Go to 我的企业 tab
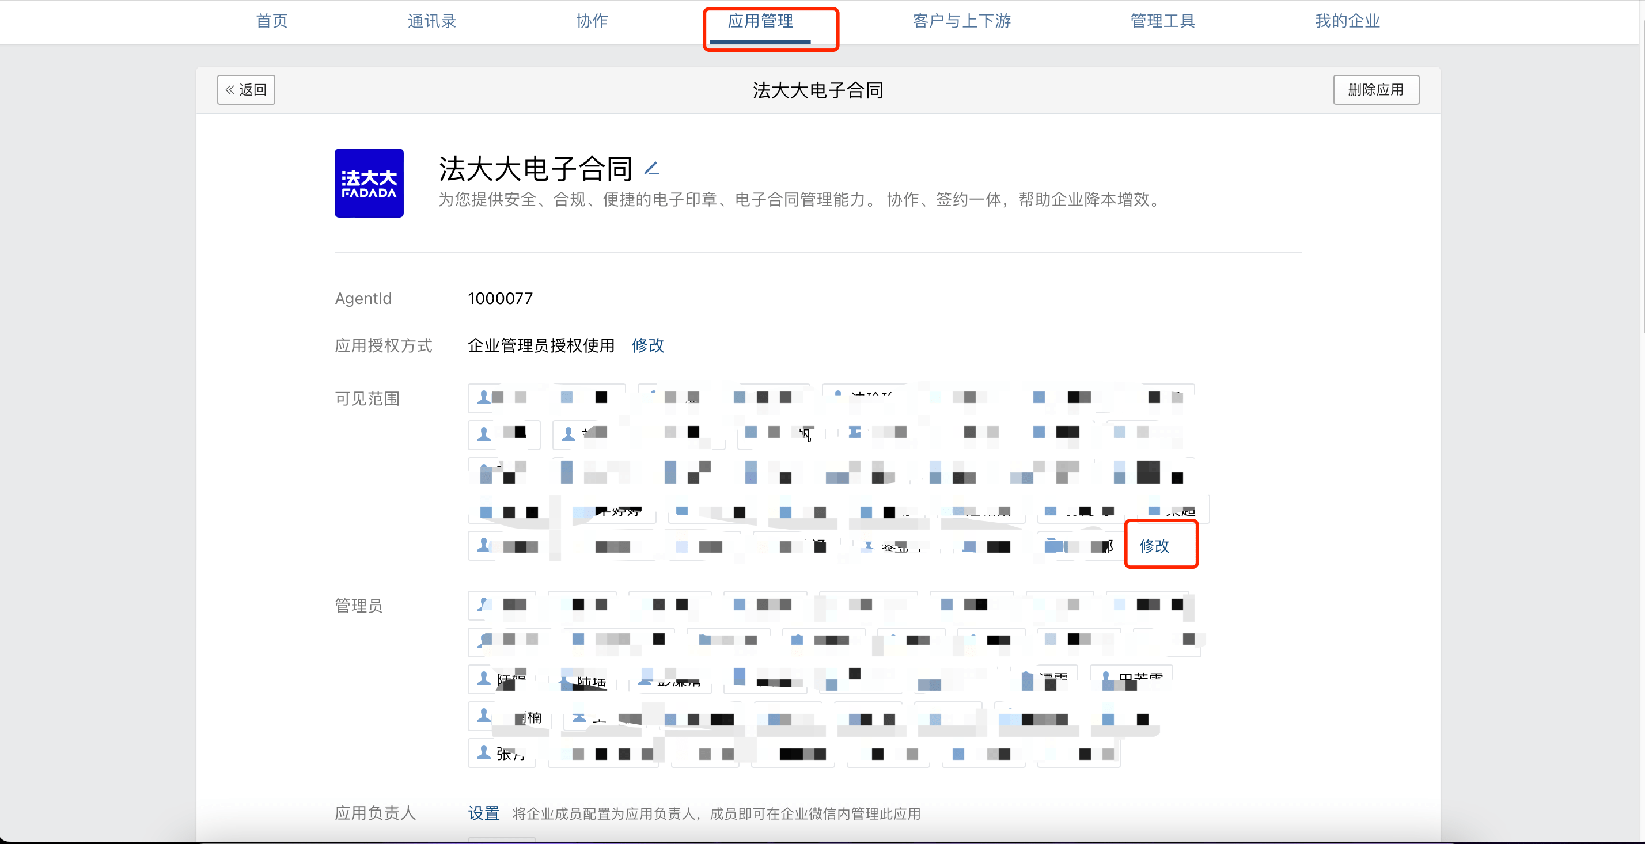Viewport: 1645px width, 844px height. [1347, 21]
